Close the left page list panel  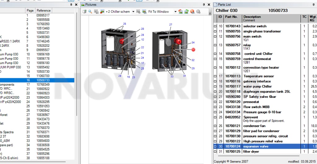(x=76, y=4)
